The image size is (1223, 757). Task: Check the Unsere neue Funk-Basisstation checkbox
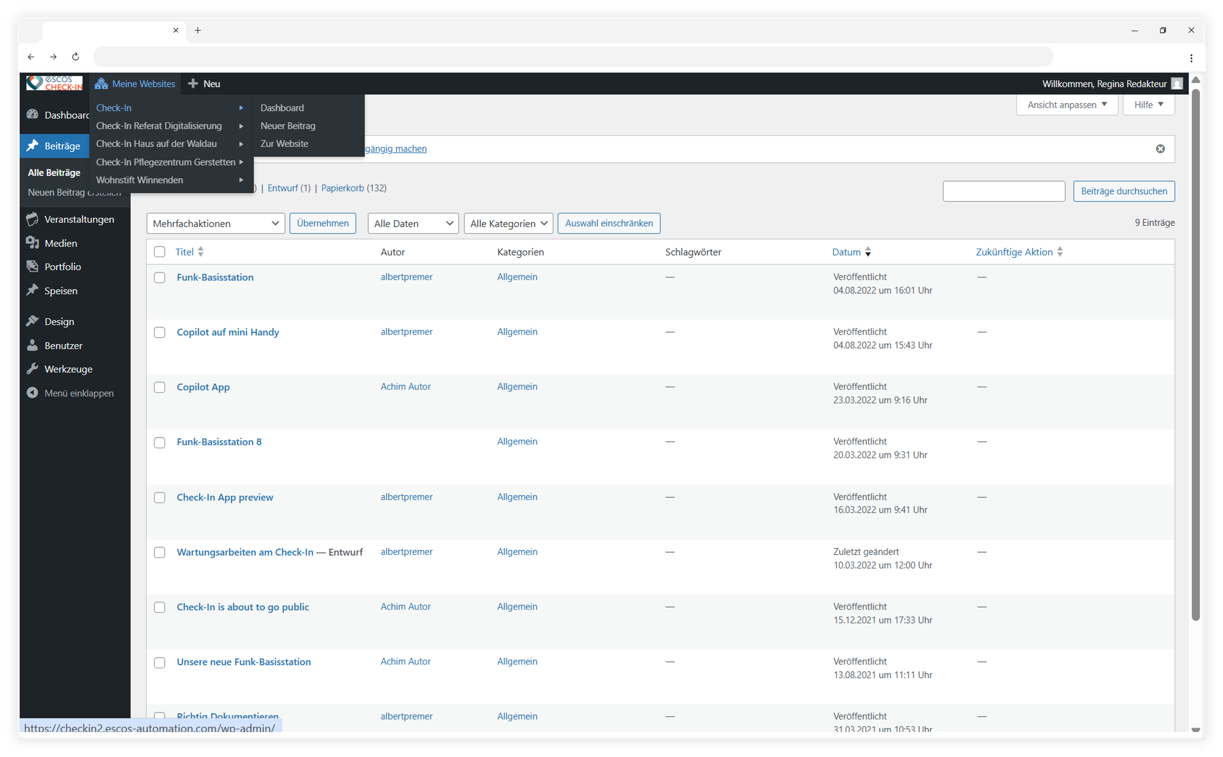pyautogui.click(x=160, y=662)
